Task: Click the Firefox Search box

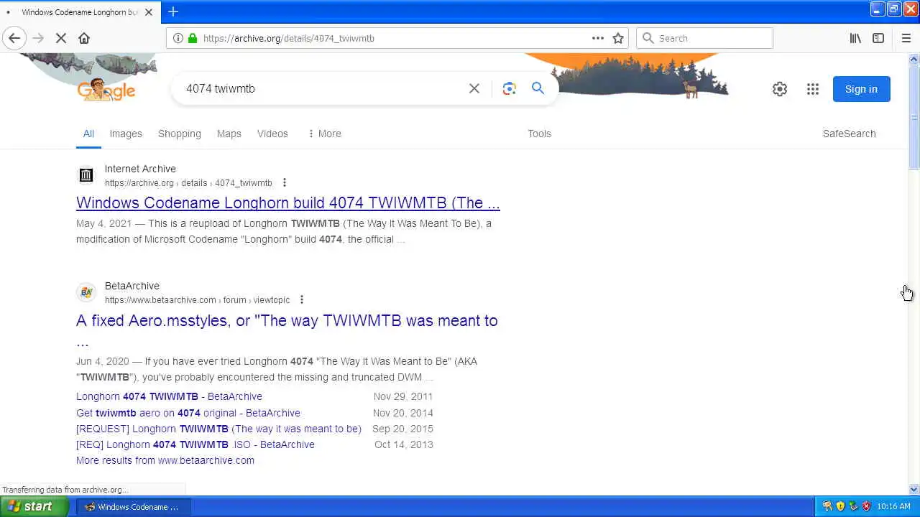Action: tap(704, 38)
